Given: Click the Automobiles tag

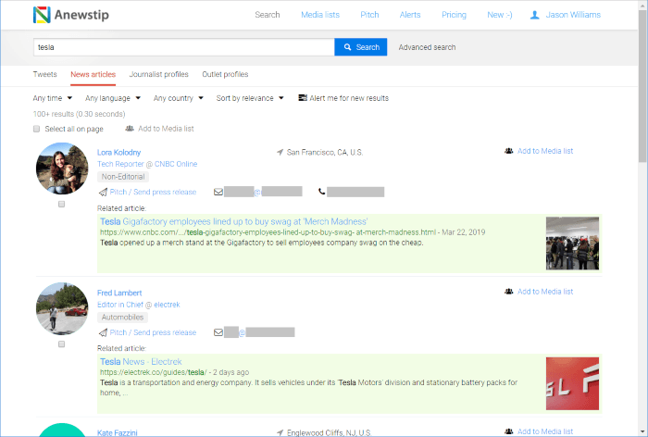Looking at the screenshot, I should 123,318.
